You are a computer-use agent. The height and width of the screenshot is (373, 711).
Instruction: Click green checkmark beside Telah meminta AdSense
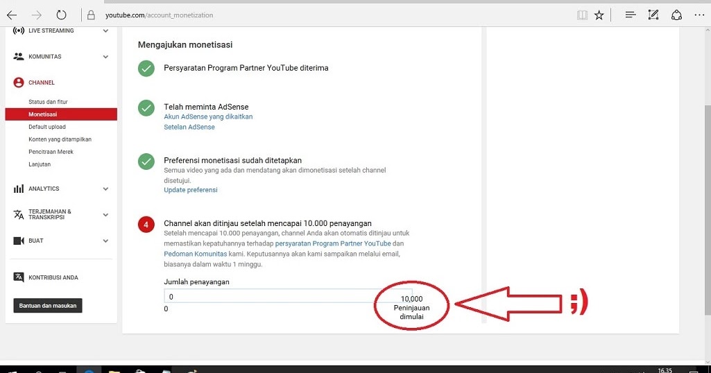coord(146,108)
